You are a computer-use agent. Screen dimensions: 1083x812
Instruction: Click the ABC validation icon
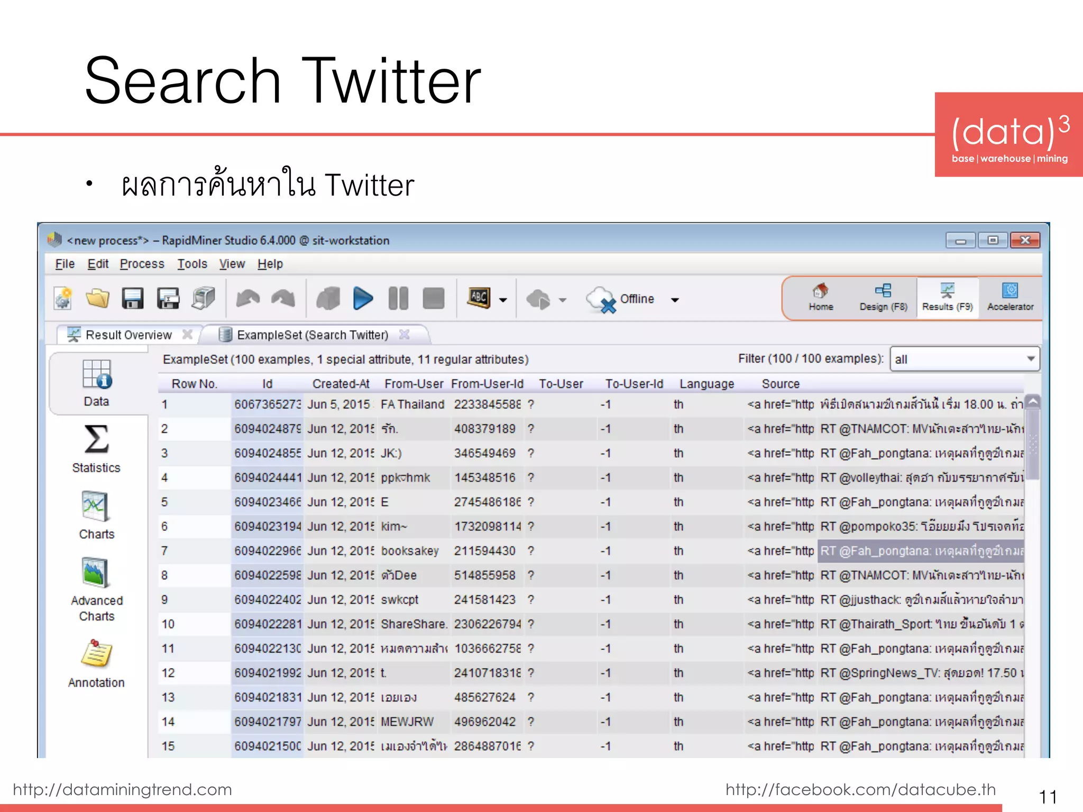[479, 298]
